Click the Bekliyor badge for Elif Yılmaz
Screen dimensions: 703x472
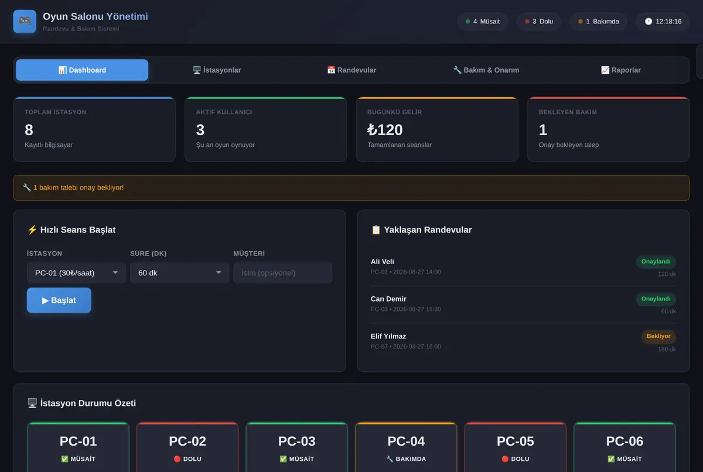[x=658, y=337]
